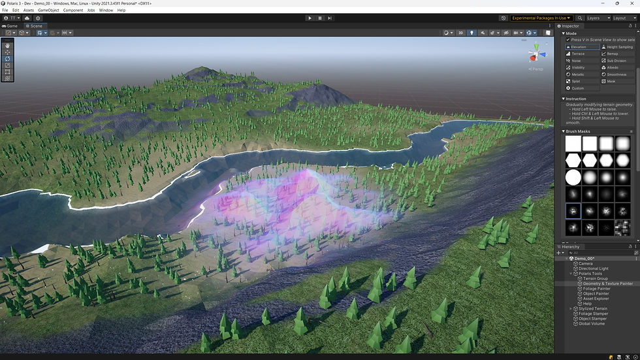The width and height of the screenshot is (640, 360).
Task: Click the Play button
Action: pyautogui.click(x=310, y=18)
